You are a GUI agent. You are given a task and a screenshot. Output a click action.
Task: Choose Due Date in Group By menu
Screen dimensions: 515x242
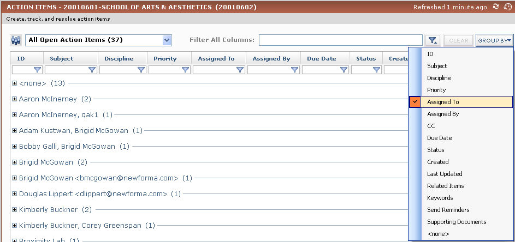(x=439, y=138)
